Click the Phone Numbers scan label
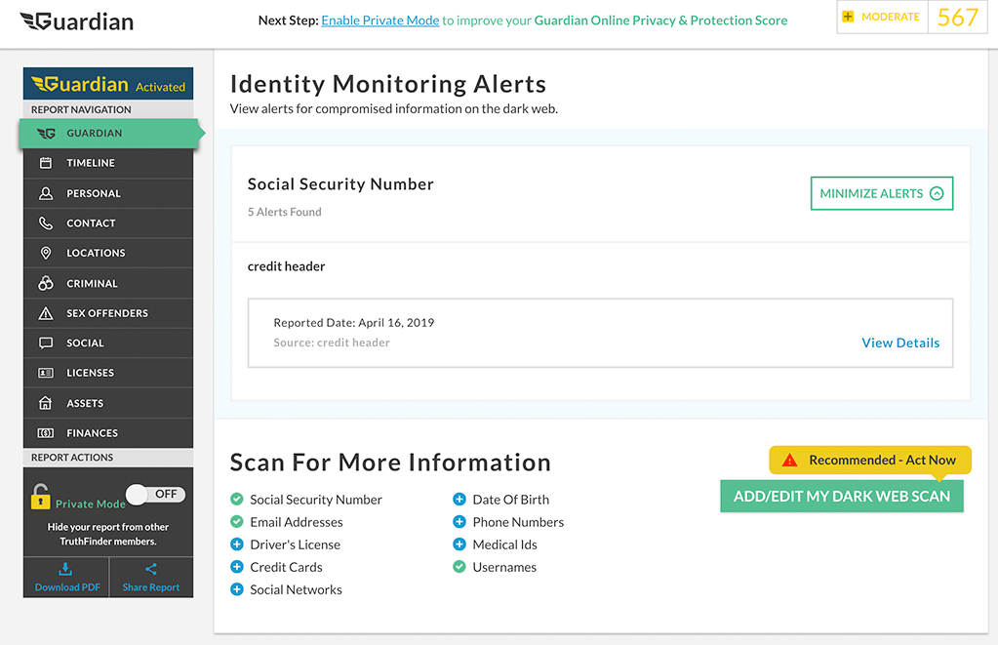Viewport: 998px width, 645px height. (518, 522)
